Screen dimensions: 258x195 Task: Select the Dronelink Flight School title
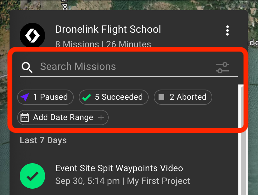[x=108, y=29]
